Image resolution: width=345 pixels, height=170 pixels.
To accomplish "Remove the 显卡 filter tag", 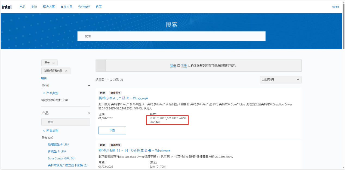I will (x=54, y=63).
